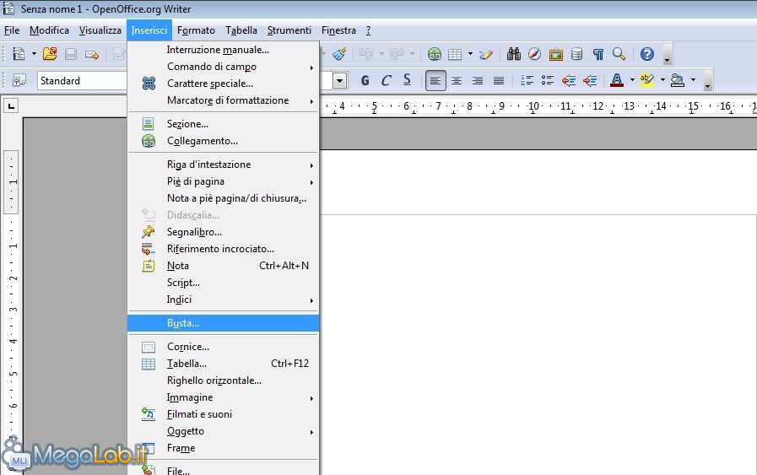
Task: Click the Zoom magnifier icon
Action: point(619,54)
